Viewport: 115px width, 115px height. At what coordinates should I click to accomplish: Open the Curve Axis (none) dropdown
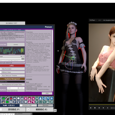[x=16, y=45]
